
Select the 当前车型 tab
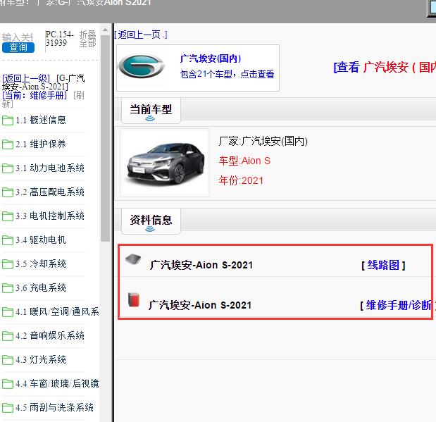point(151,111)
